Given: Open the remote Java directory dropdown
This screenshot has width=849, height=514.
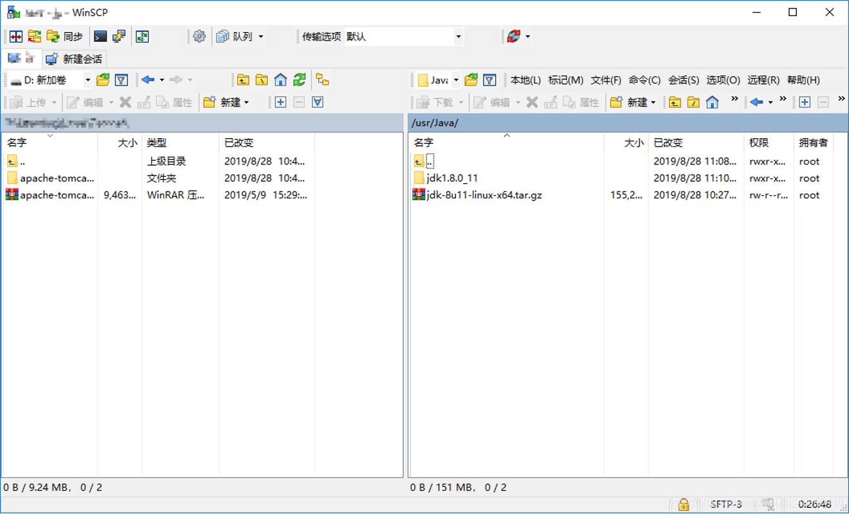Looking at the screenshot, I should coord(437,80).
